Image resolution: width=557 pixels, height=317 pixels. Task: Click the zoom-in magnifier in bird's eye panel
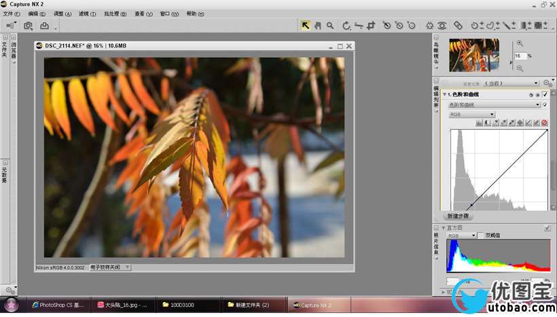(x=520, y=43)
